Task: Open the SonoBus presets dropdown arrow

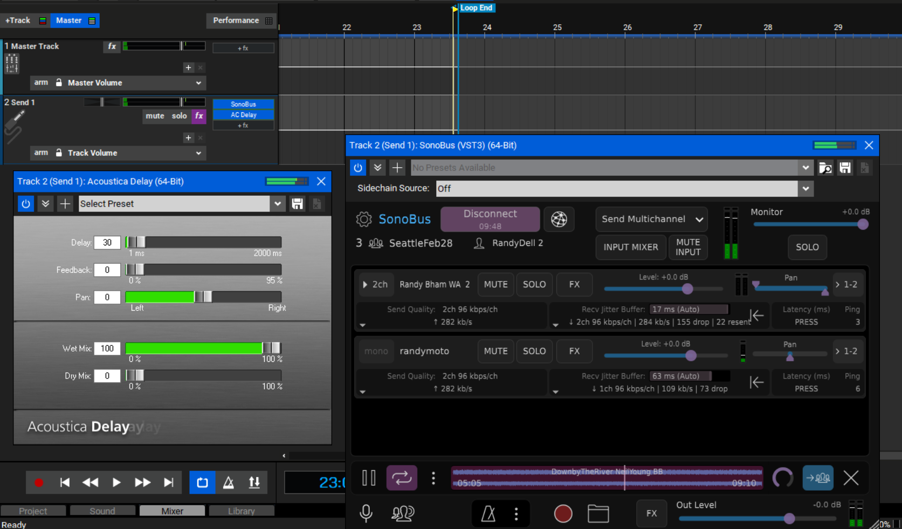Action: point(805,168)
